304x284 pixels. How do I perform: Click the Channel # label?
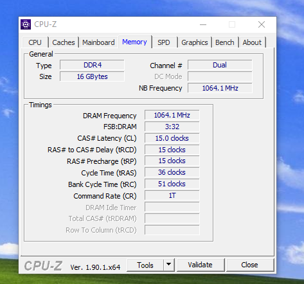point(166,66)
